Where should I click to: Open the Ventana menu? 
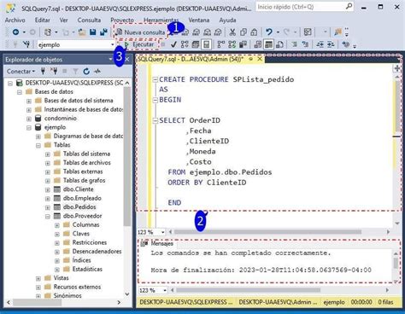pos(199,20)
